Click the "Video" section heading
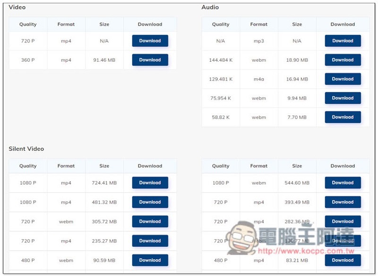 point(17,7)
